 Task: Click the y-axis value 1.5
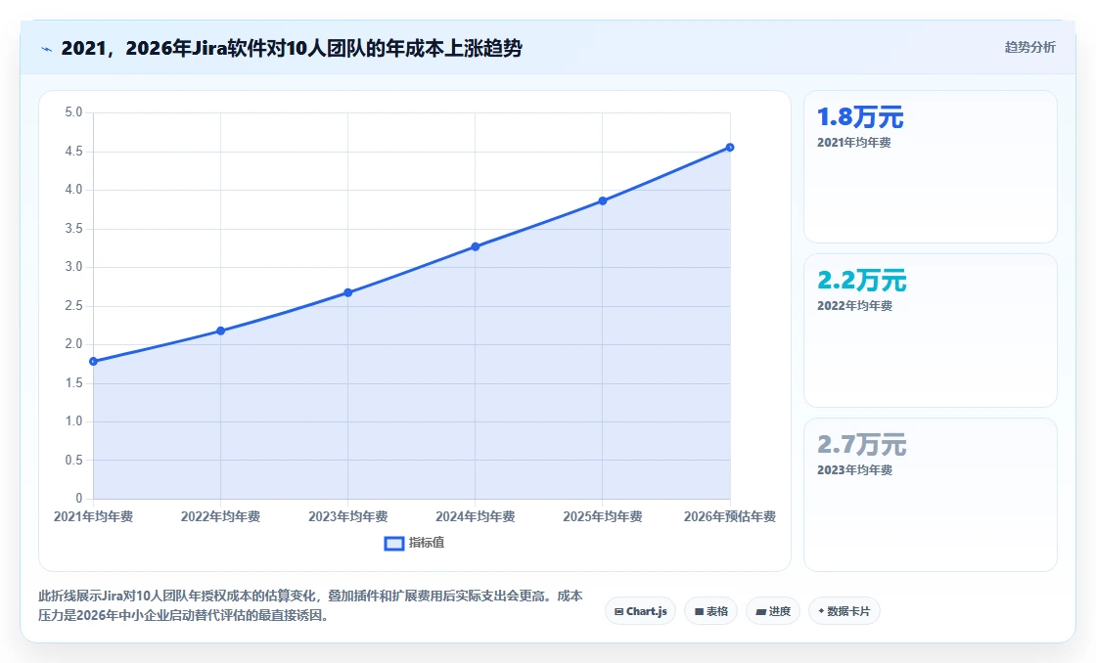pyautogui.click(x=73, y=383)
